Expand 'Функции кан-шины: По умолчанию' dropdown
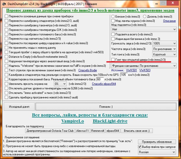This screenshot has width=181, height=159. click(144, 66)
